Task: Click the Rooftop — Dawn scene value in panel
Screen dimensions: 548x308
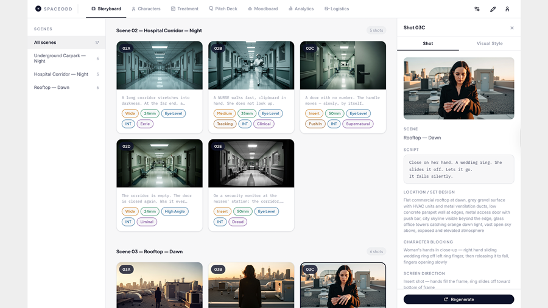Action: coord(422,138)
